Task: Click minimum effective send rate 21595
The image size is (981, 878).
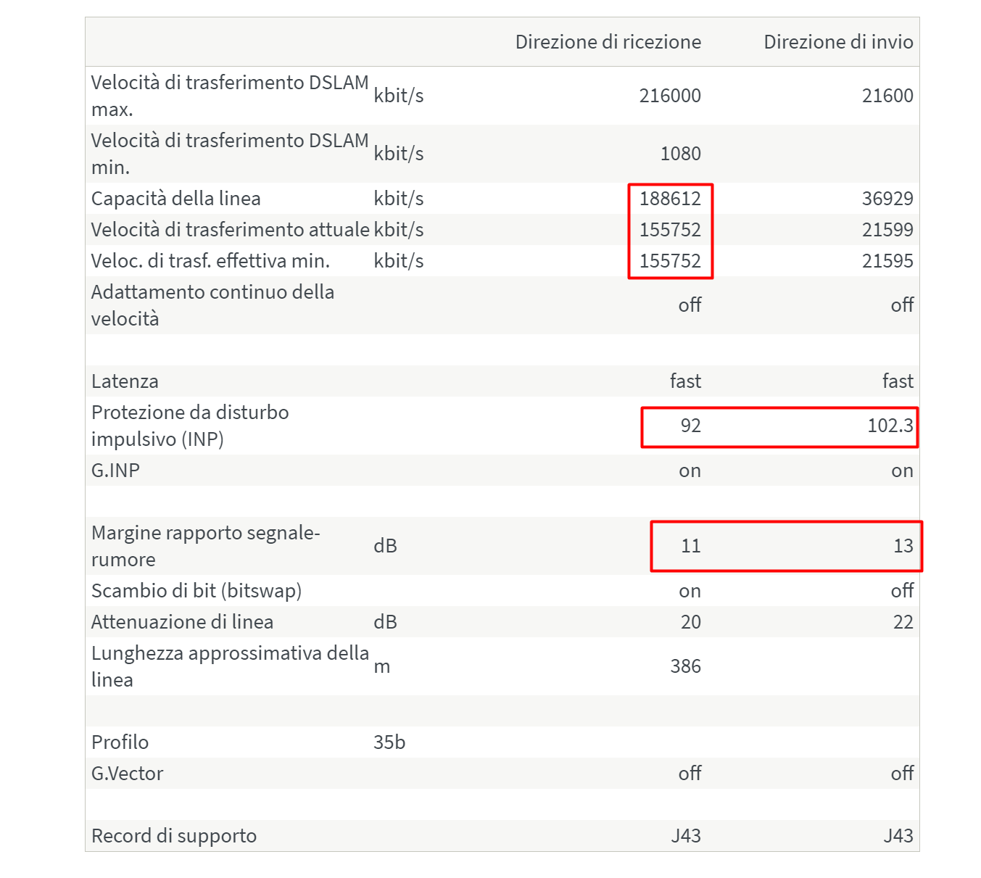Action: click(887, 261)
